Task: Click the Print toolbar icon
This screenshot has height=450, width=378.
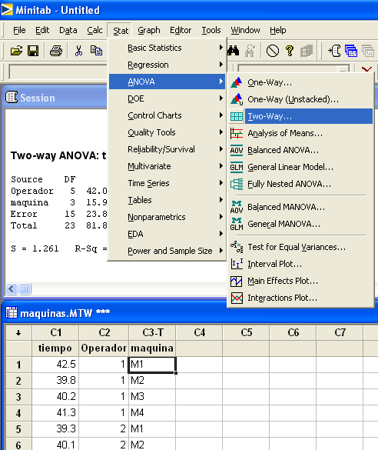Action: pyautogui.click(x=56, y=51)
